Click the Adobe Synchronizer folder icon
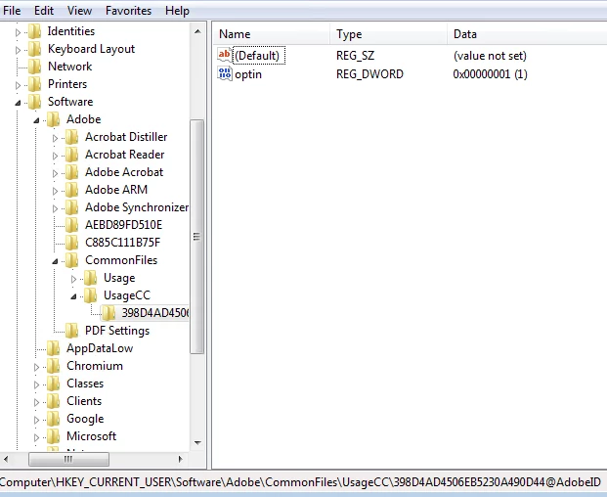607x497 pixels. pyautogui.click(x=71, y=207)
